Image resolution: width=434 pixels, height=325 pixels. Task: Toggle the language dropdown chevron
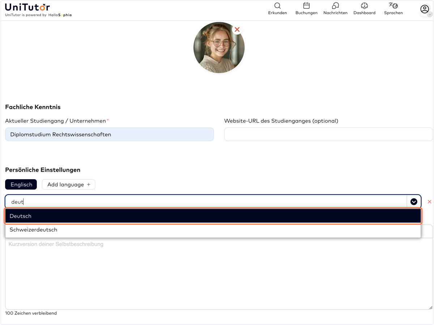[414, 202]
